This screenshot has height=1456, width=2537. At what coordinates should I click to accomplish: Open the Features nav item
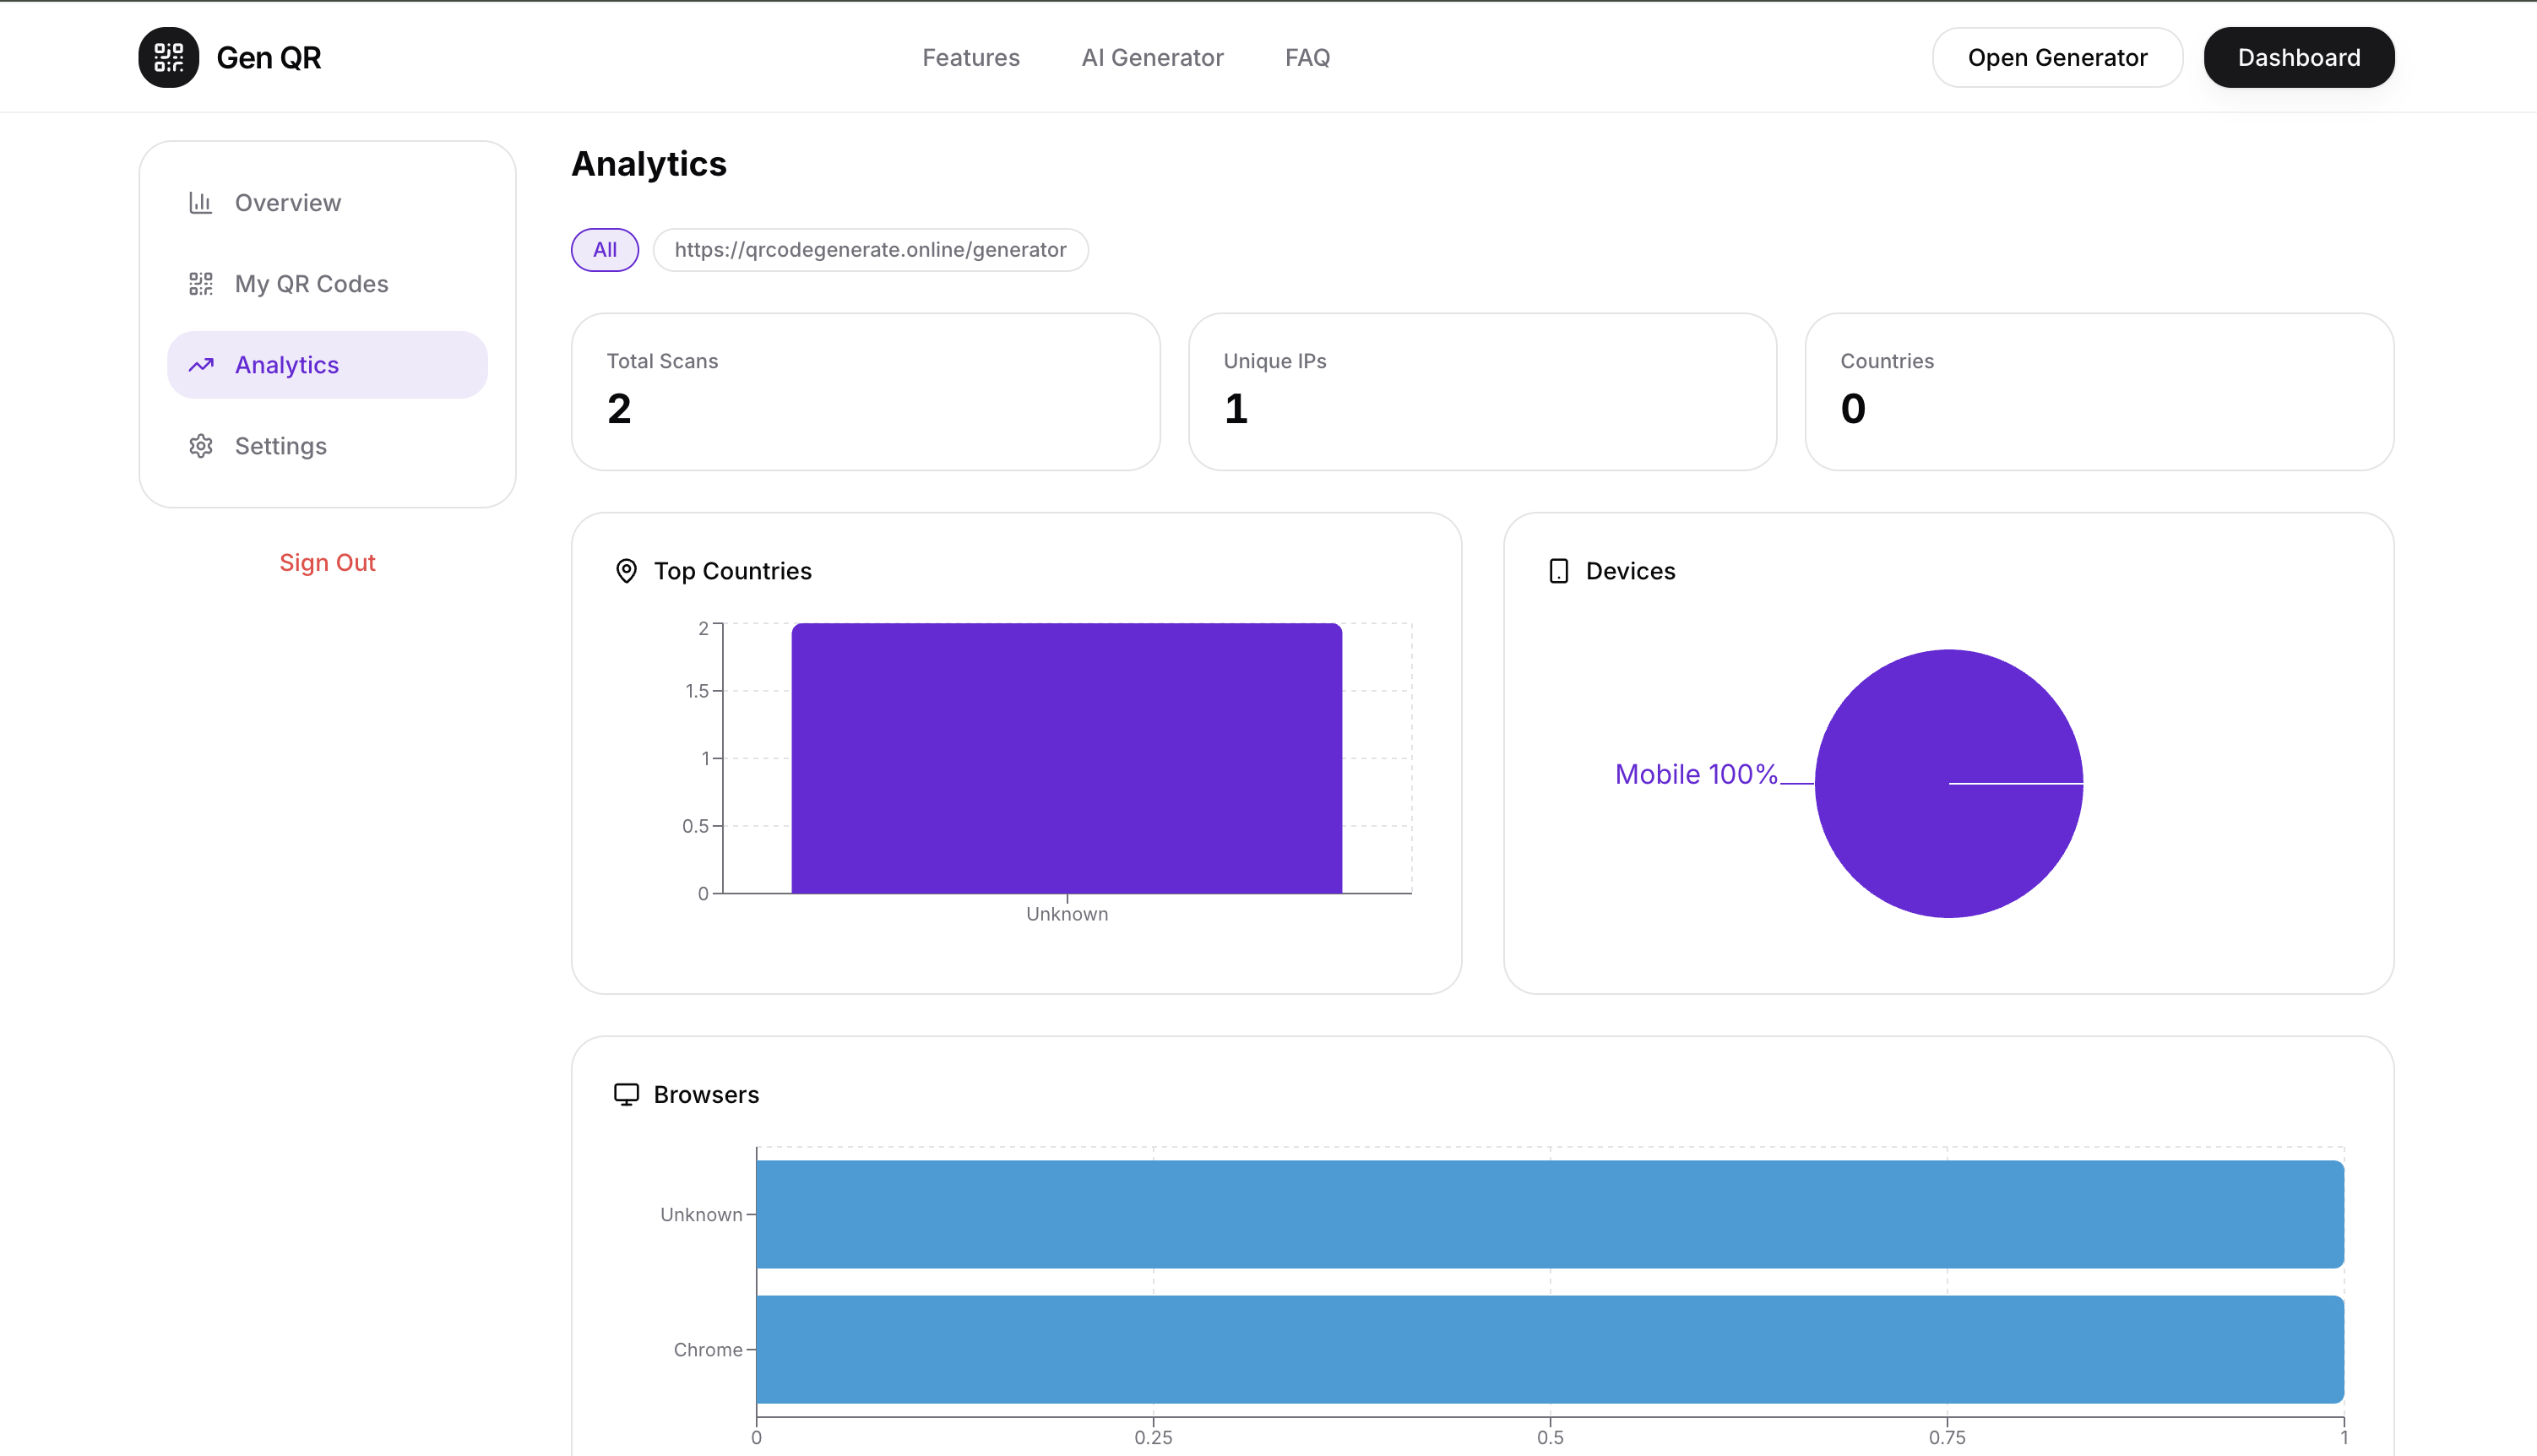(970, 58)
